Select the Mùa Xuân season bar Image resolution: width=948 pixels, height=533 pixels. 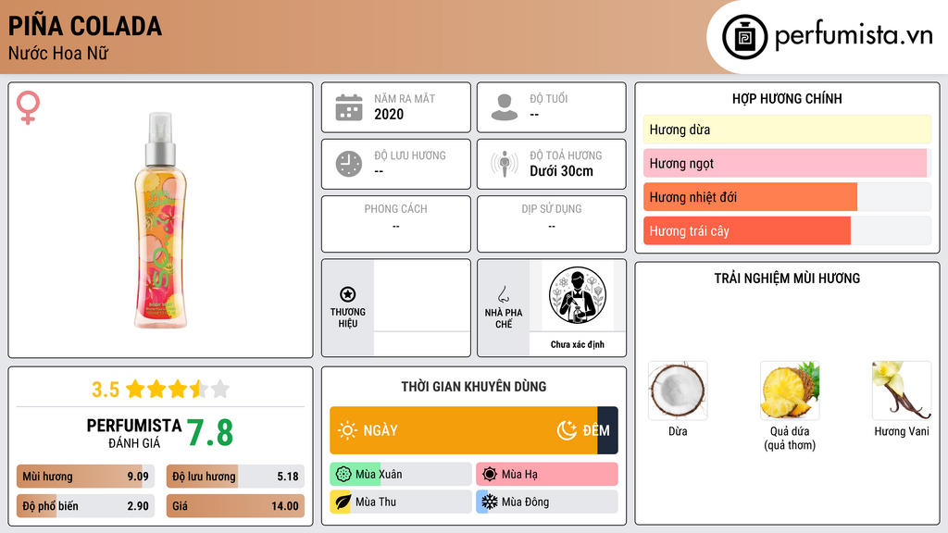point(400,475)
